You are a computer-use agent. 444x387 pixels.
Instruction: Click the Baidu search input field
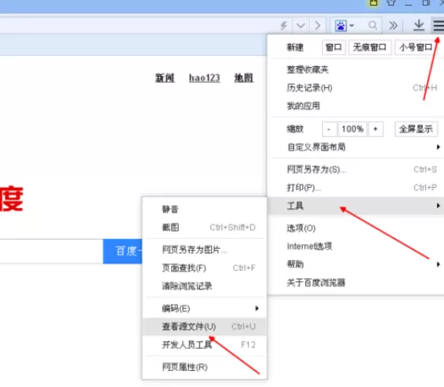(x=51, y=252)
